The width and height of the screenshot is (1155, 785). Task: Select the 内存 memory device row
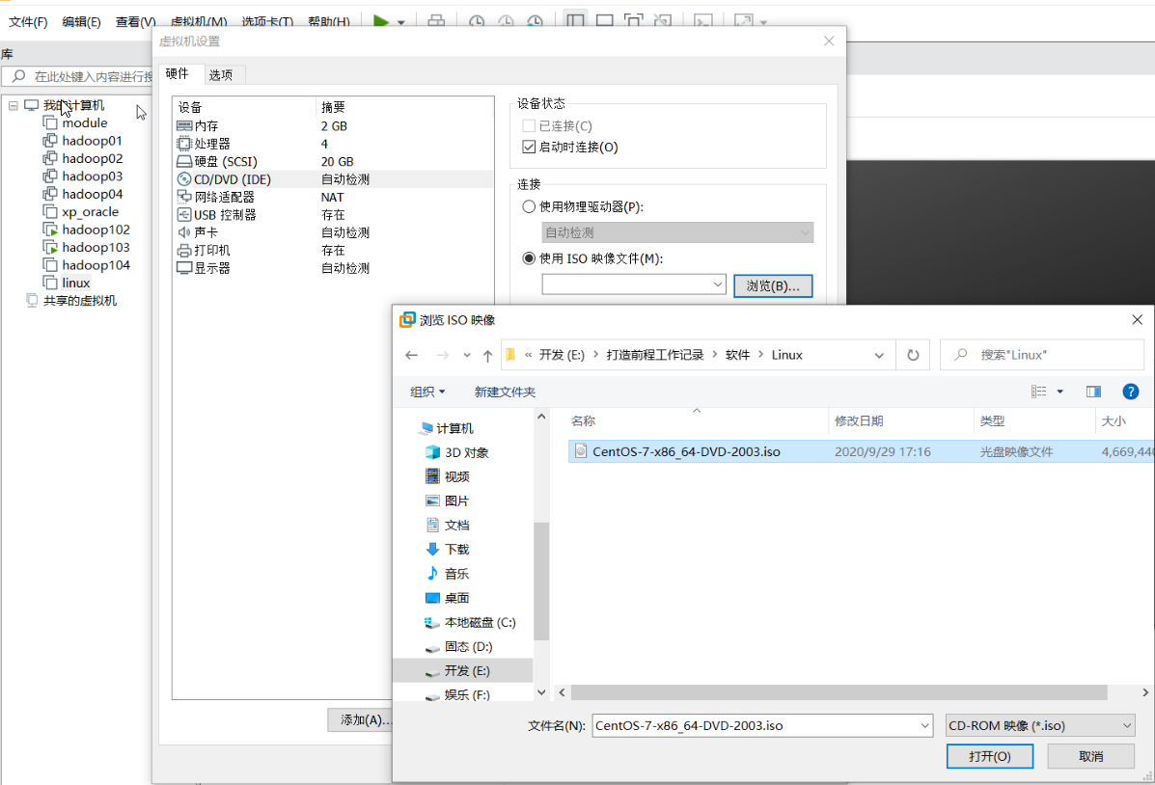tap(333, 126)
